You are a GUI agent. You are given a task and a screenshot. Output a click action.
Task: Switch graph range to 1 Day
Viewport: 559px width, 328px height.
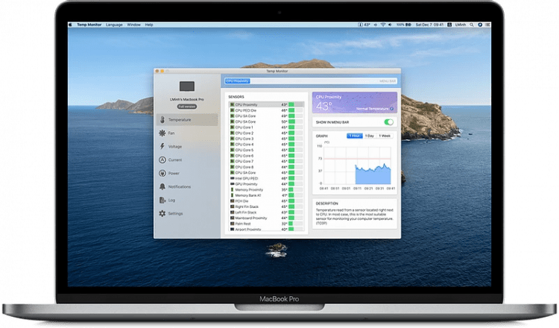tap(370, 136)
